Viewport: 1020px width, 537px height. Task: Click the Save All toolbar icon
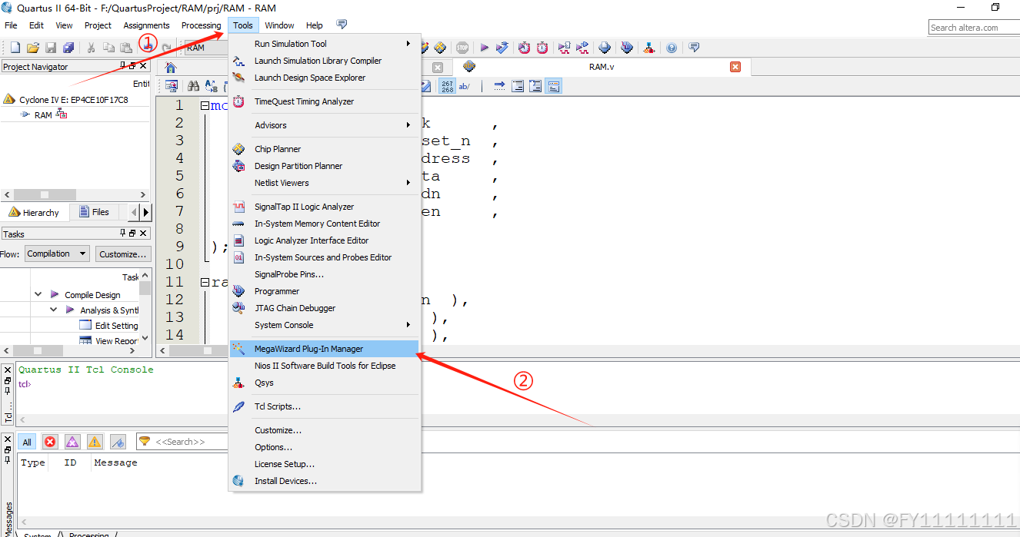[x=68, y=48]
